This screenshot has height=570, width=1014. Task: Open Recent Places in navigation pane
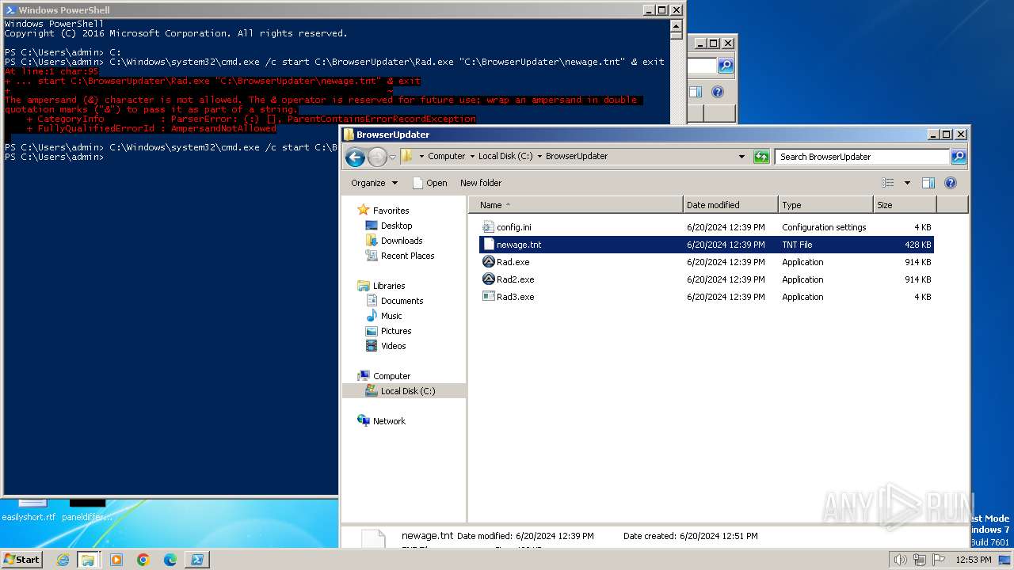coord(407,256)
